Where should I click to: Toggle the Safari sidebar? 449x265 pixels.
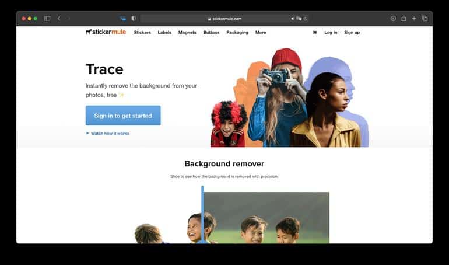(x=47, y=19)
